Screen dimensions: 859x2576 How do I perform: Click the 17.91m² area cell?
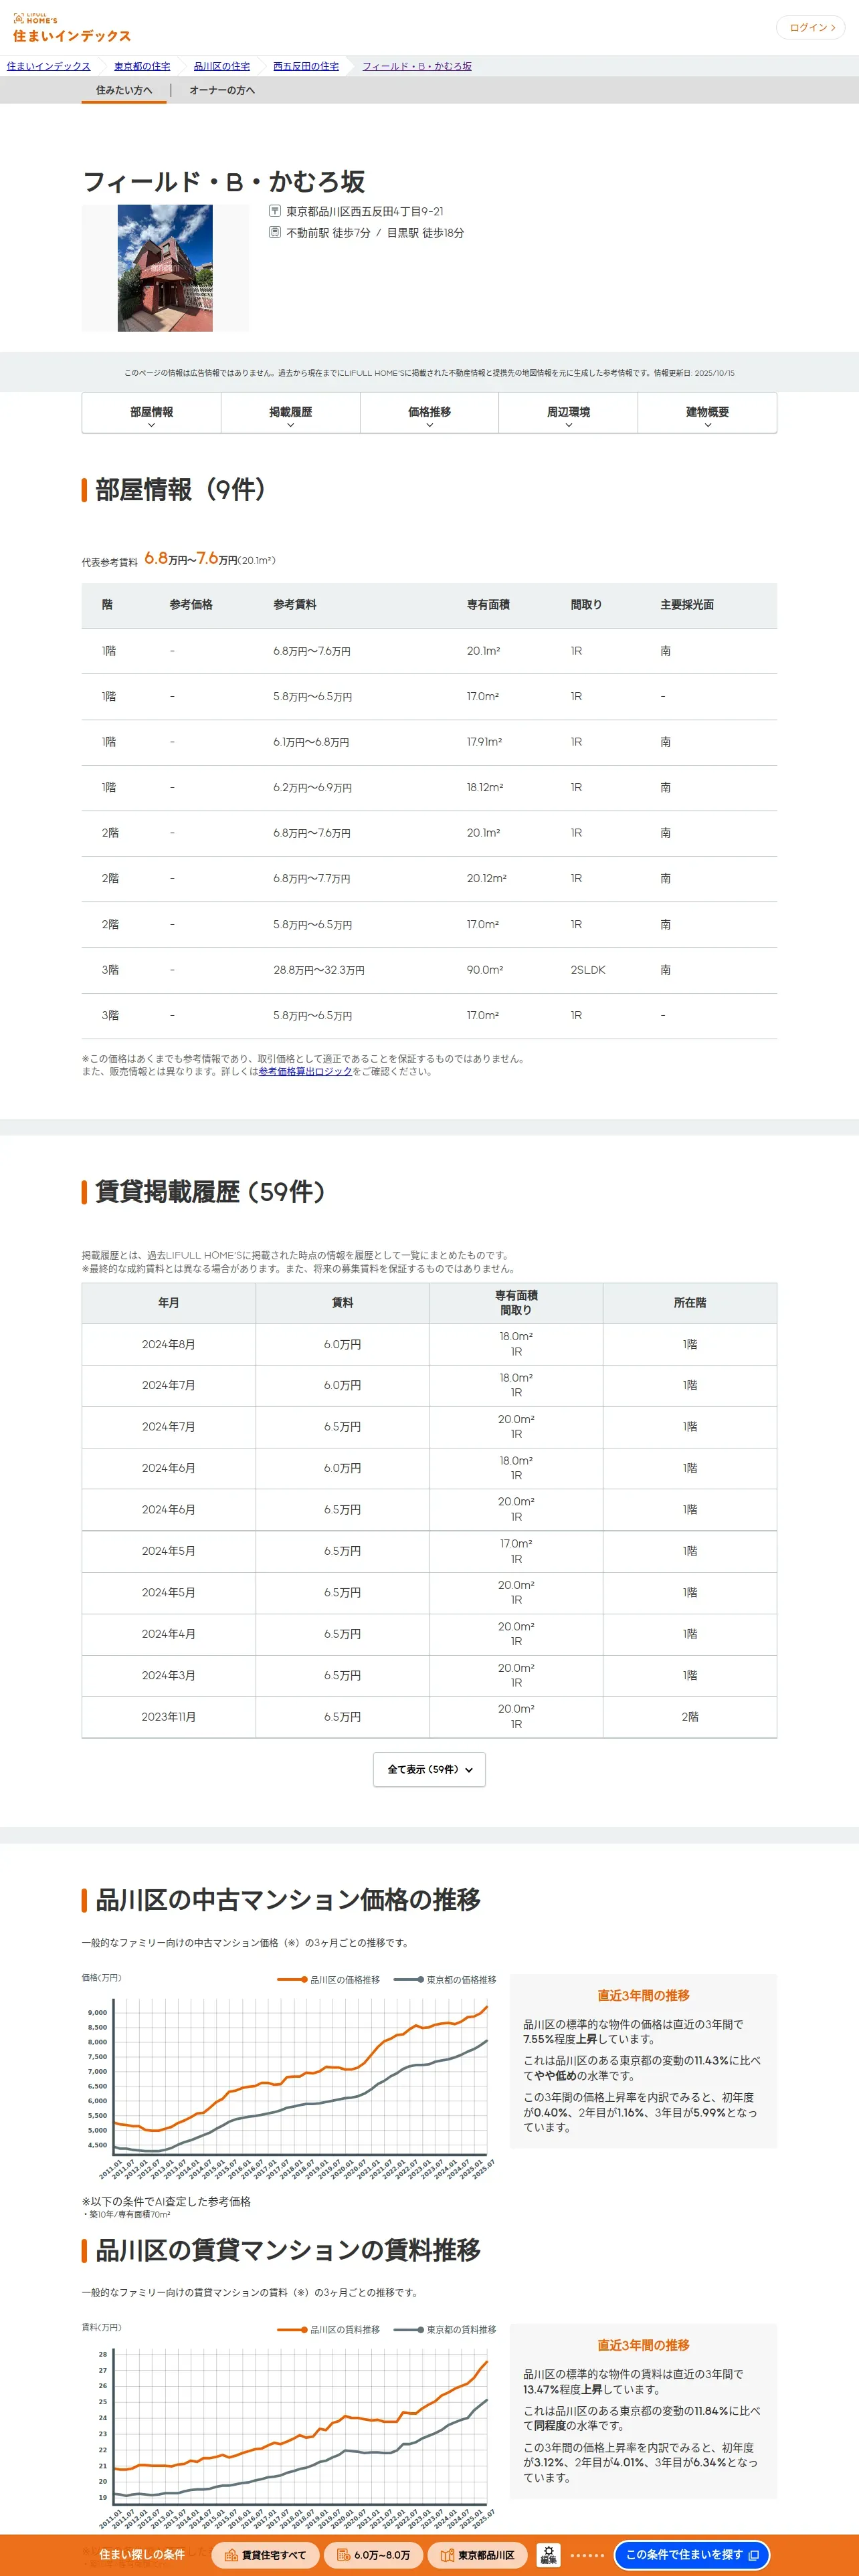point(484,742)
